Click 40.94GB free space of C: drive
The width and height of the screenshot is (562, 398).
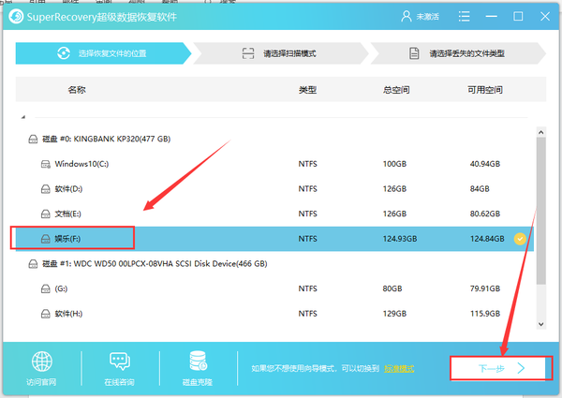pyautogui.click(x=485, y=164)
